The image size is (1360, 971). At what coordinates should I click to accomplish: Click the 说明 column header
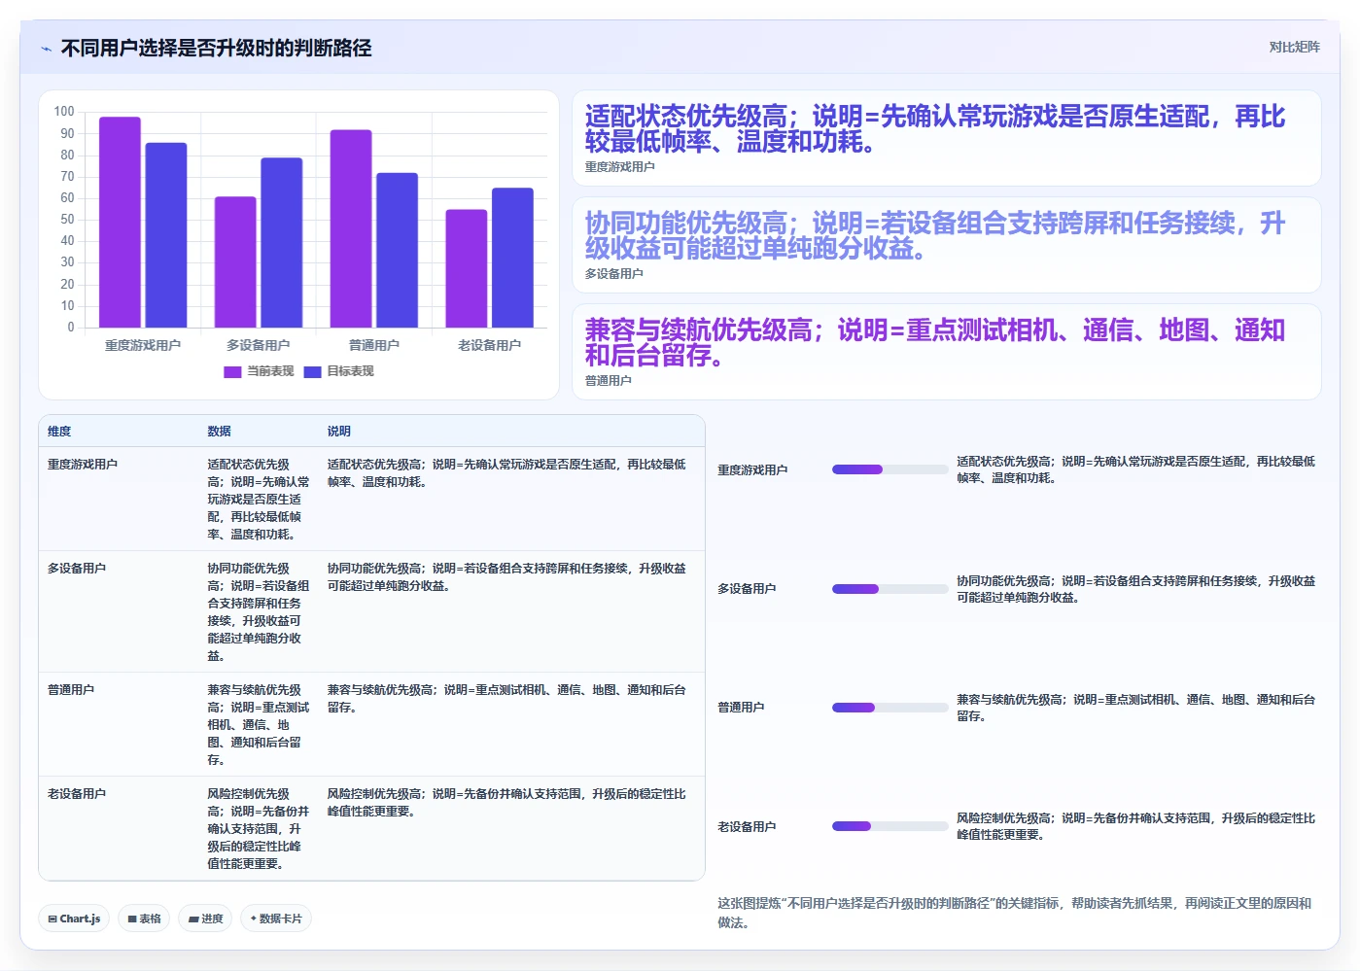339,432
